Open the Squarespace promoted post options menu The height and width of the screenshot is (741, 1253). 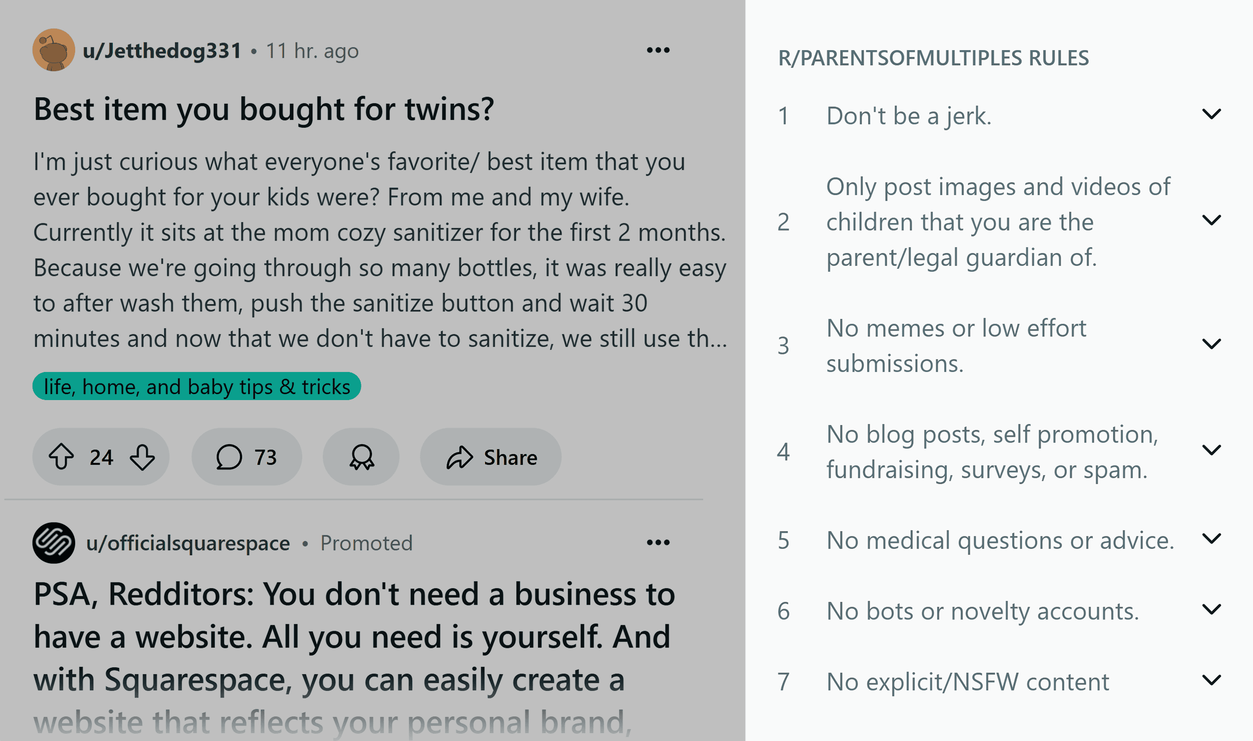[x=658, y=542]
